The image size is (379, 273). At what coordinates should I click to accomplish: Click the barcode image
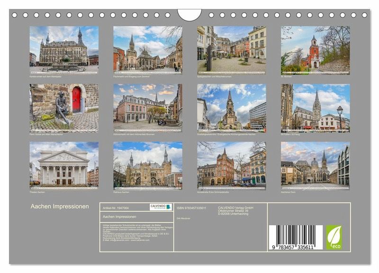coord(296,237)
